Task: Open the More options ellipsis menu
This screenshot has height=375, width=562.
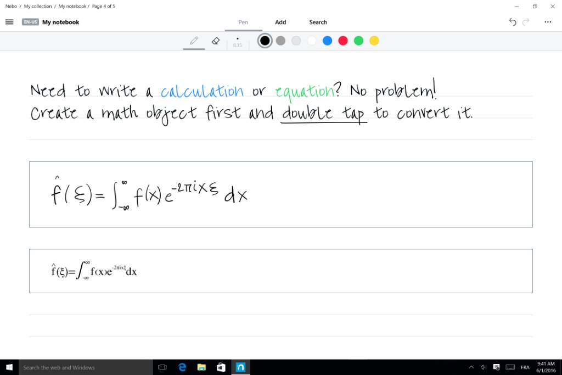Action: (x=547, y=22)
